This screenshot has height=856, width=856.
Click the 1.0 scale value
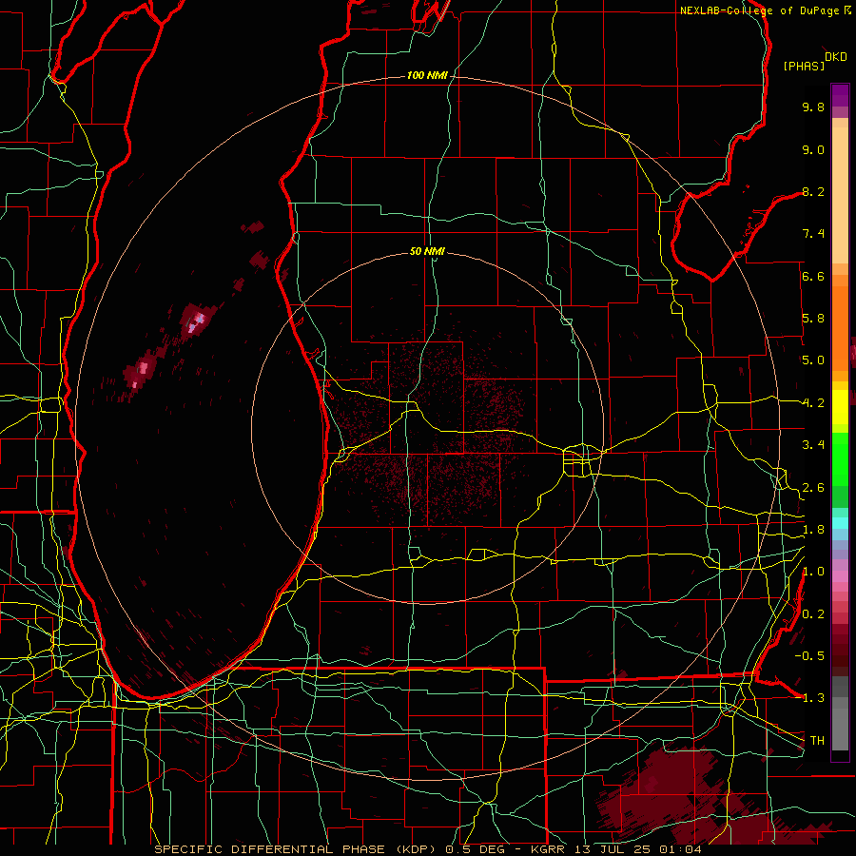click(813, 572)
